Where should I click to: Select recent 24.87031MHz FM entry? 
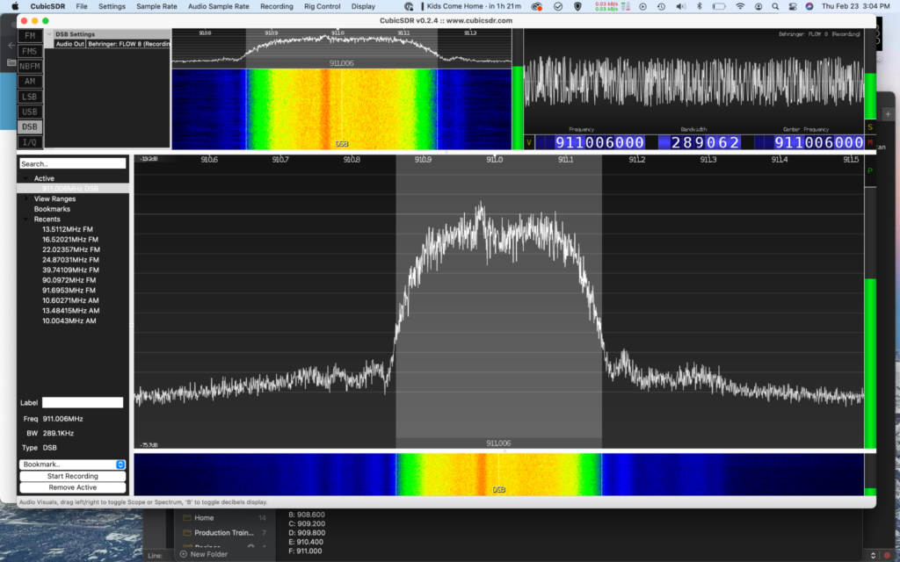click(x=70, y=260)
